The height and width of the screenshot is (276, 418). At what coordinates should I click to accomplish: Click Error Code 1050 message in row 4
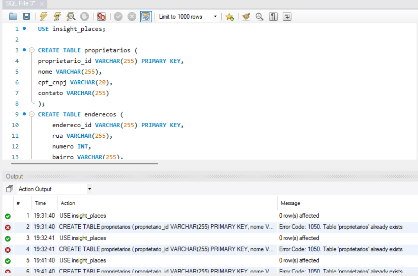[x=341, y=249]
